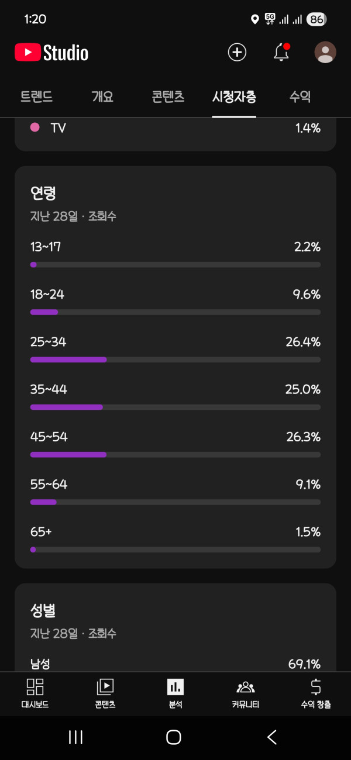The image size is (351, 760).
Task: Tap the YouTube Studio logo
Action: coord(51,53)
